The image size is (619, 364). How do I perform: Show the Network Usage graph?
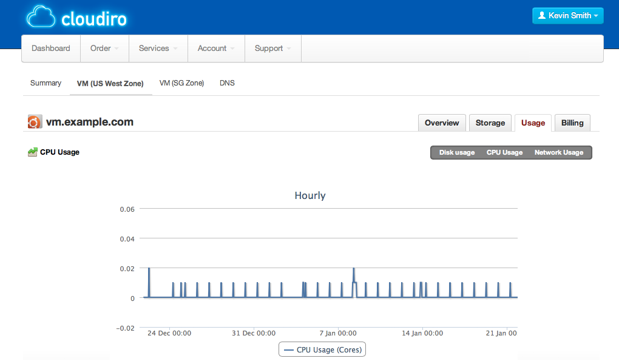tap(559, 152)
